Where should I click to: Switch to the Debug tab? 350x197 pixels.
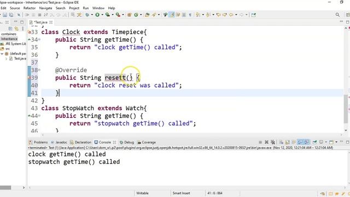coord(127,142)
